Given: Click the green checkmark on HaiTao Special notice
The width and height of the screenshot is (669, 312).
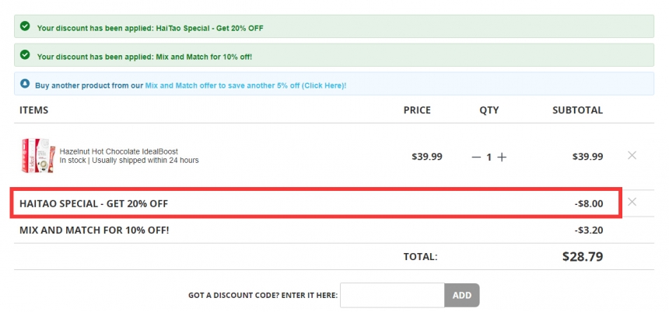Looking at the screenshot, I should 25,26.
